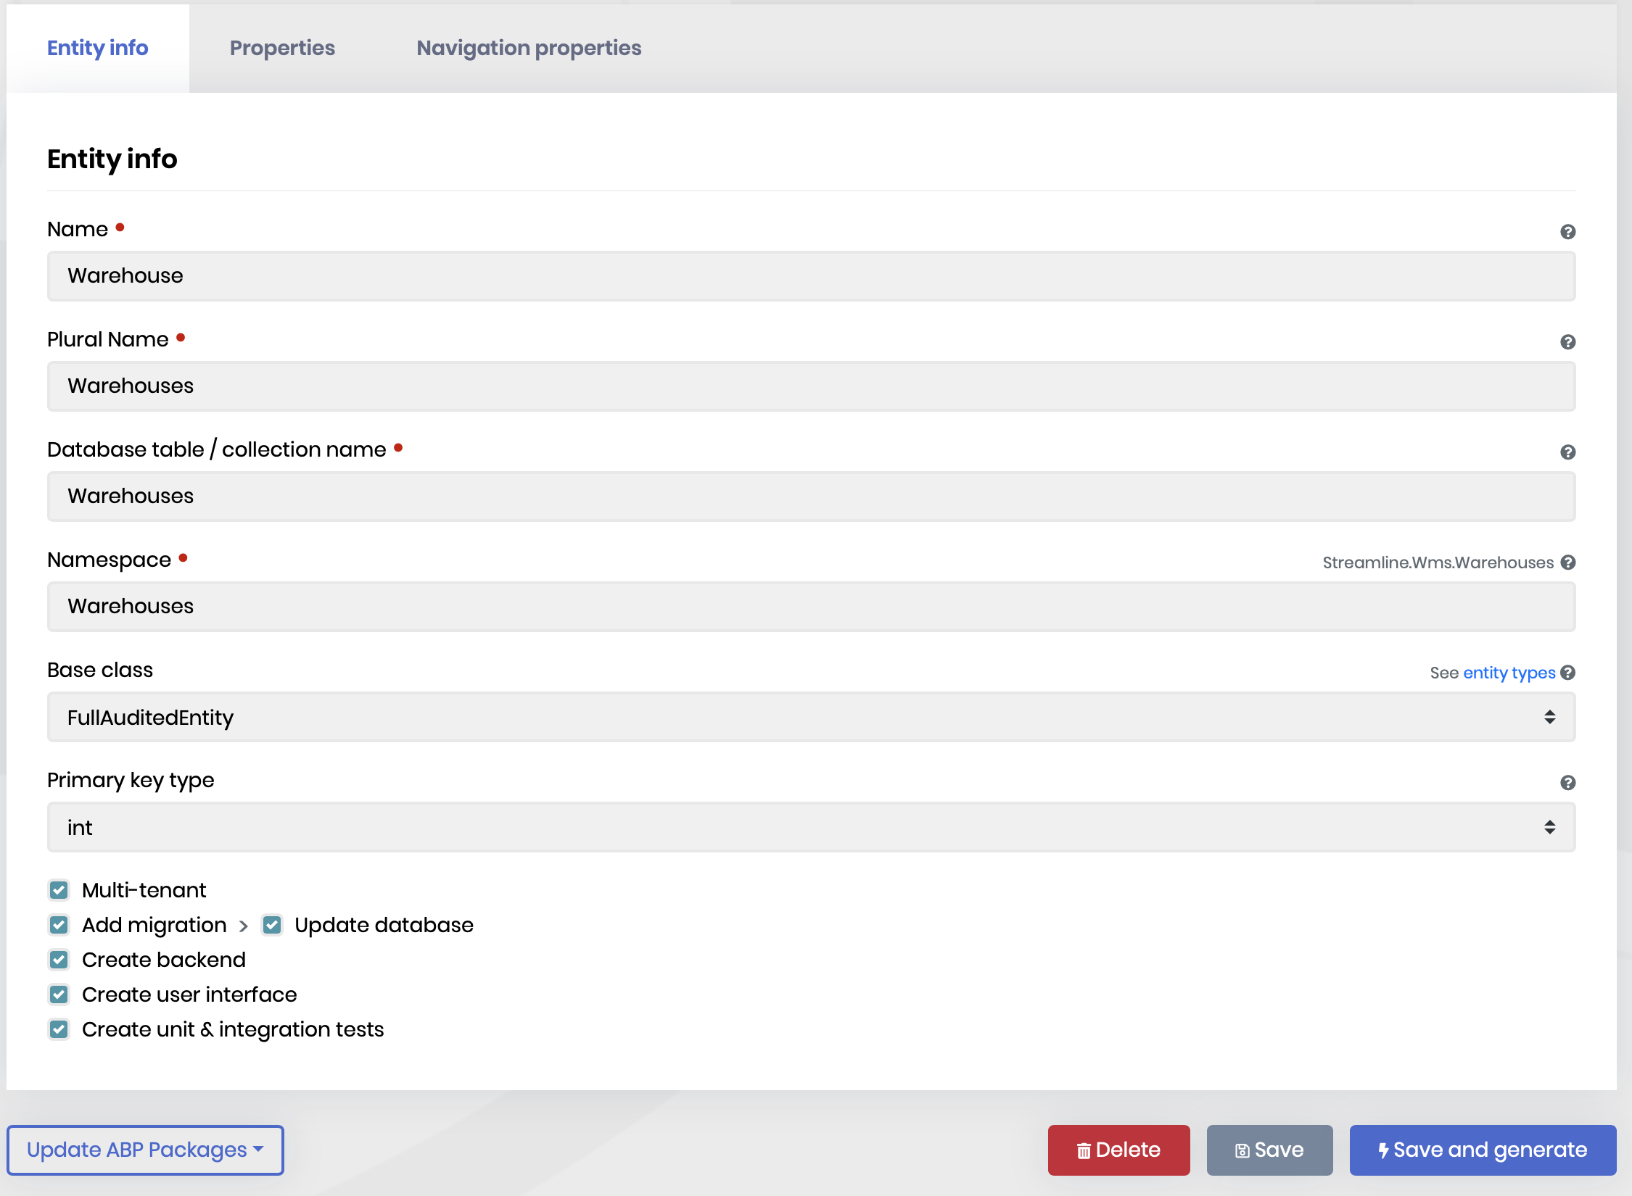1632x1196 pixels.
Task: Open the Base class dropdown
Action: (811, 718)
